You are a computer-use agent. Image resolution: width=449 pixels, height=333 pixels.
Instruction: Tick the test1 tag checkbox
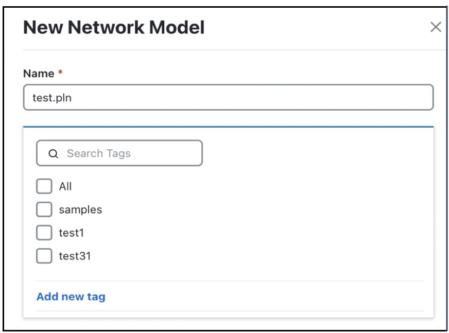click(44, 233)
